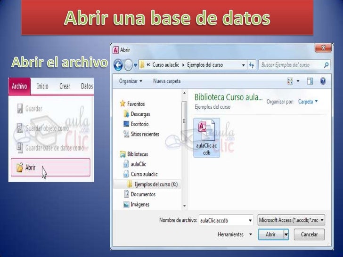Screen dimensions: 343x257
Task: Click the arrow beside the Abrir button
Action: pyautogui.click(x=286, y=235)
